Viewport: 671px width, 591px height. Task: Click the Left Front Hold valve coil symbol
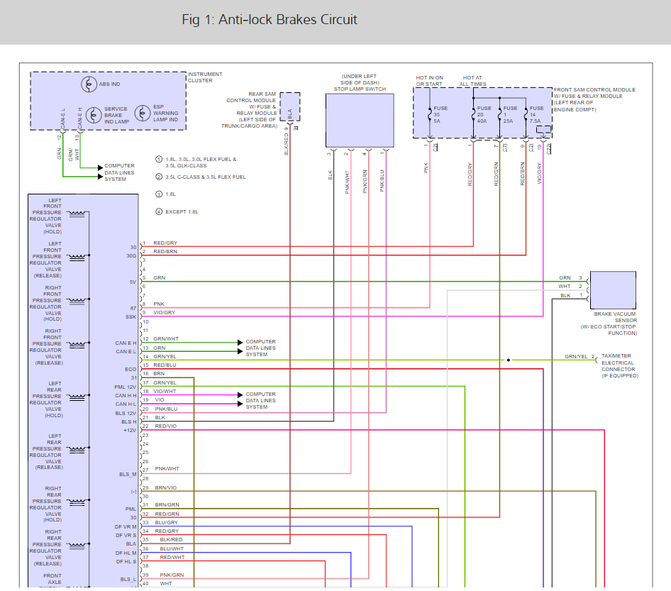pyautogui.click(x=77, y=214)
